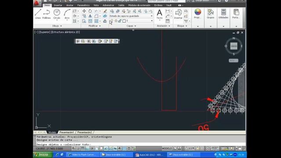Select the Línea draw tool

tap(38, 14)
